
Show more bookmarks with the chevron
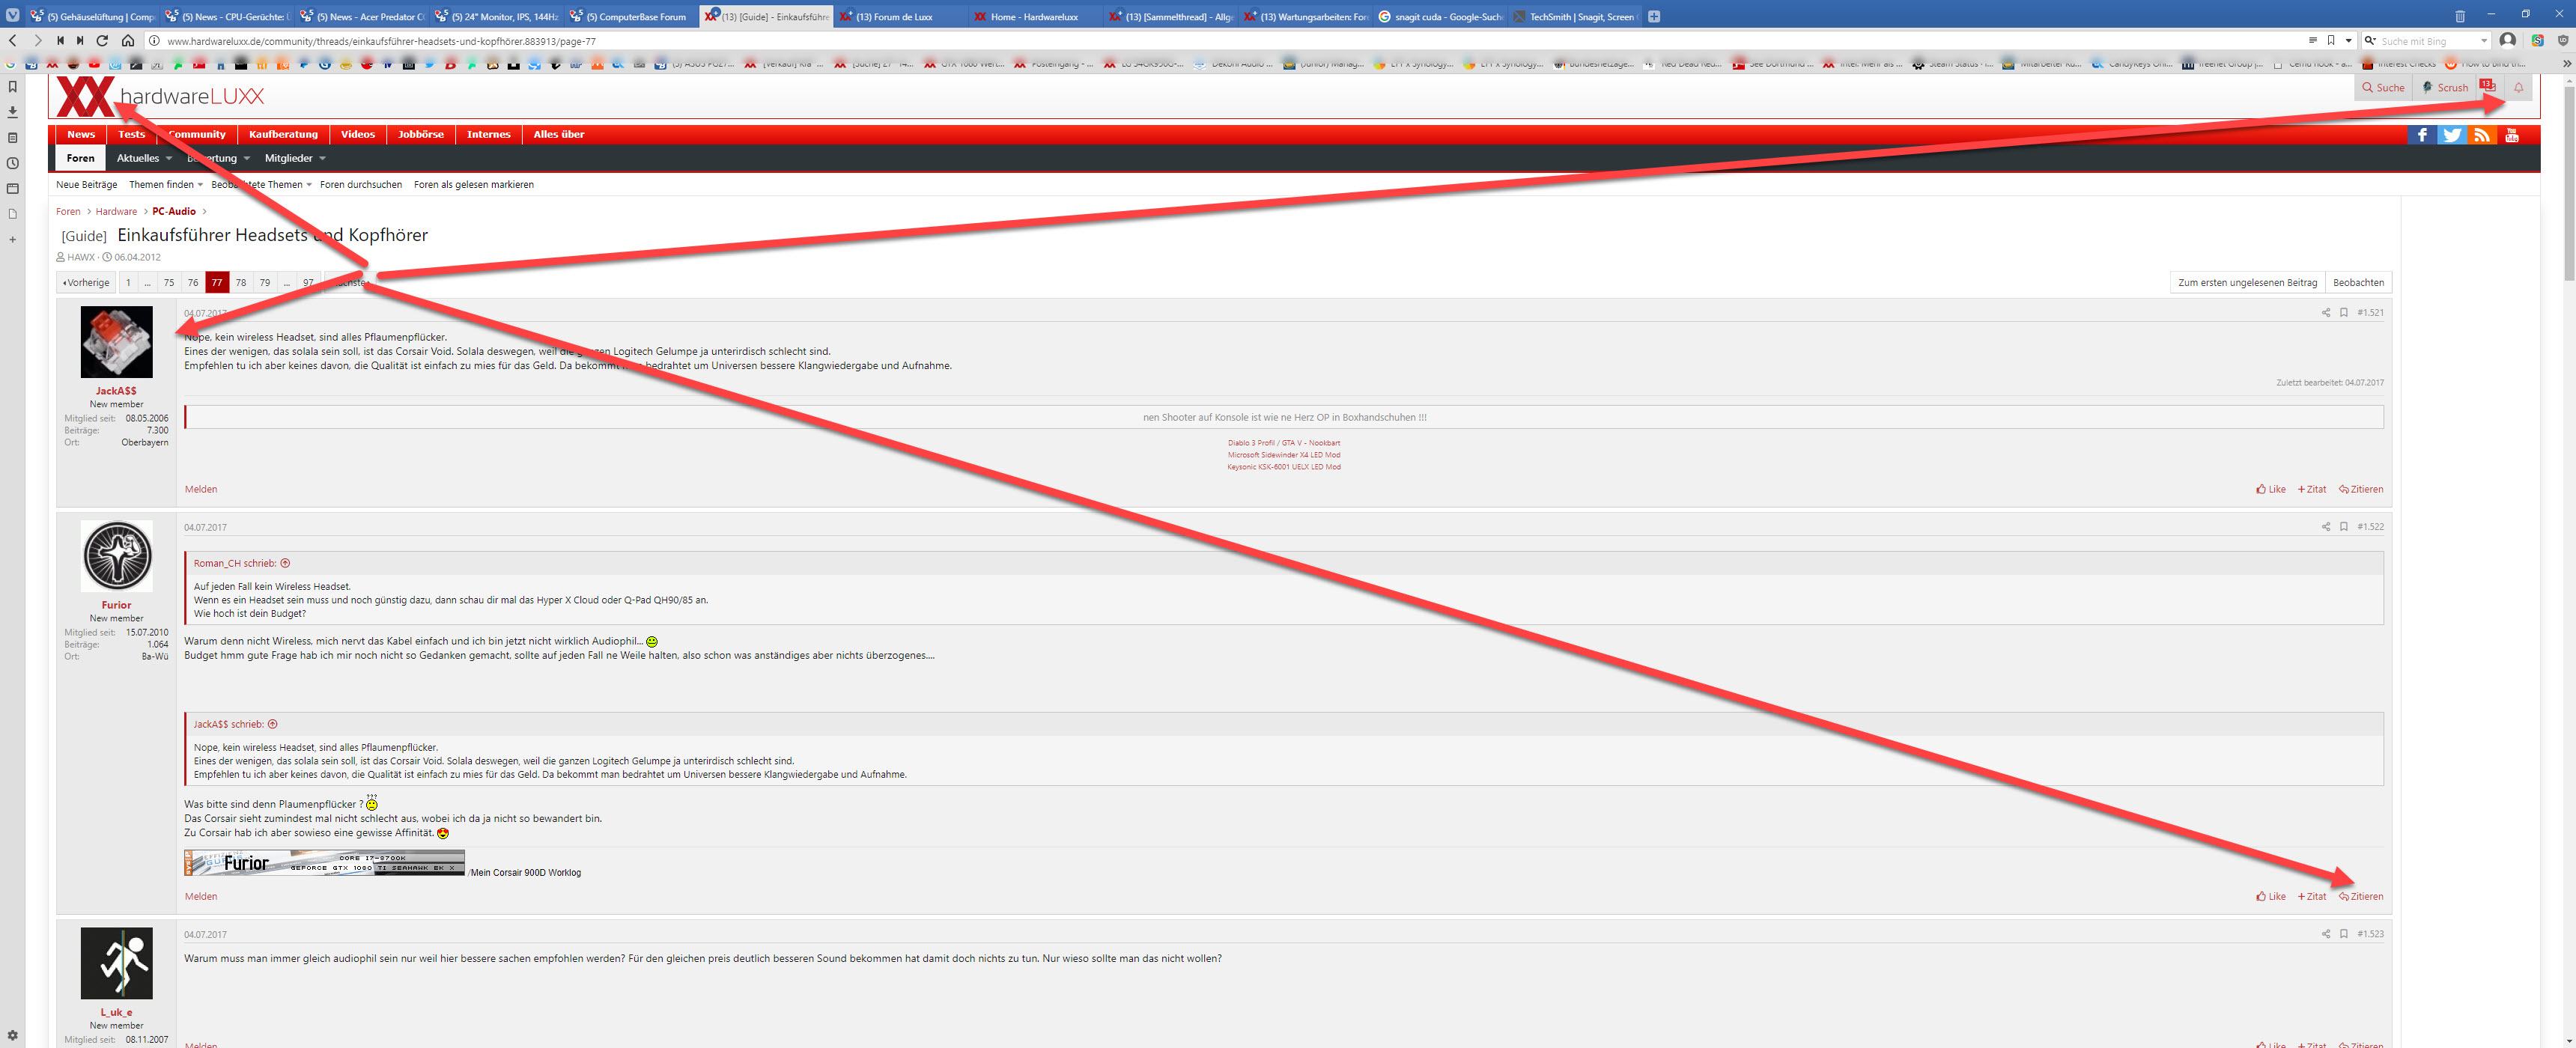click(x=2566, y=64)
